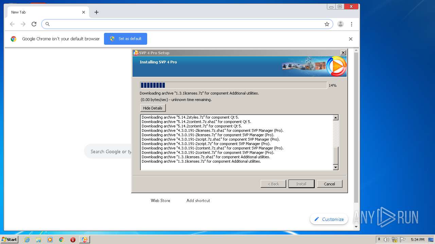Focus the Chrome address bar

pos(187,24)
